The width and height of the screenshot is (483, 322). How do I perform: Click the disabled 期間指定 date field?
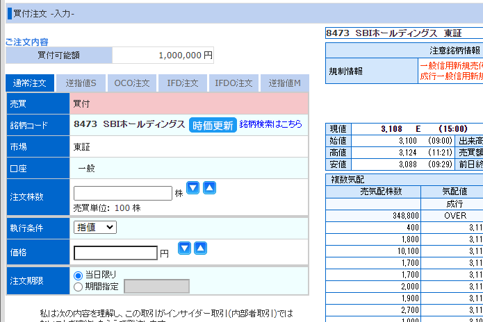[x=157, y=287]
